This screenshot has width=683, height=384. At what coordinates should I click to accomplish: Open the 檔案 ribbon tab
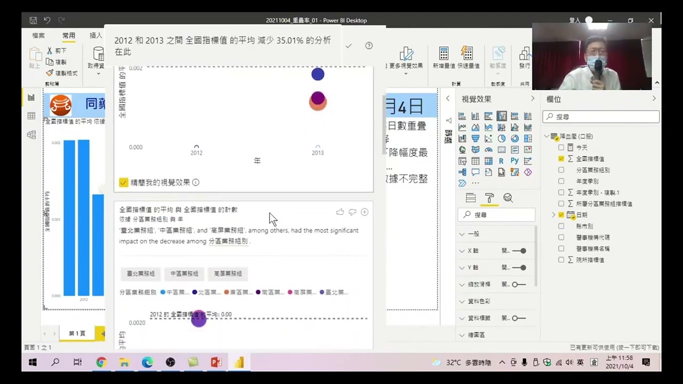(38, 35)
